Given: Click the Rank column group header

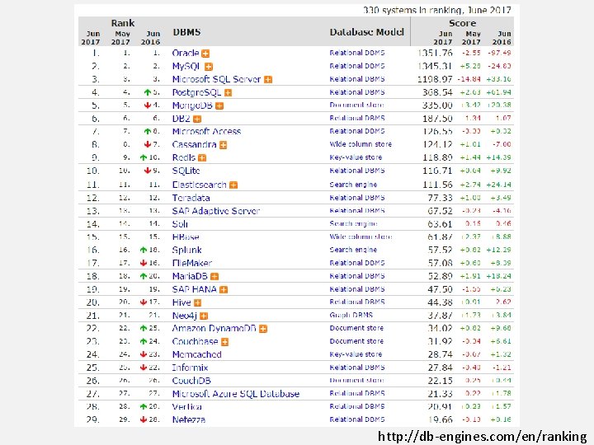Looking at the screenshot, I should [x=123, y=23].
